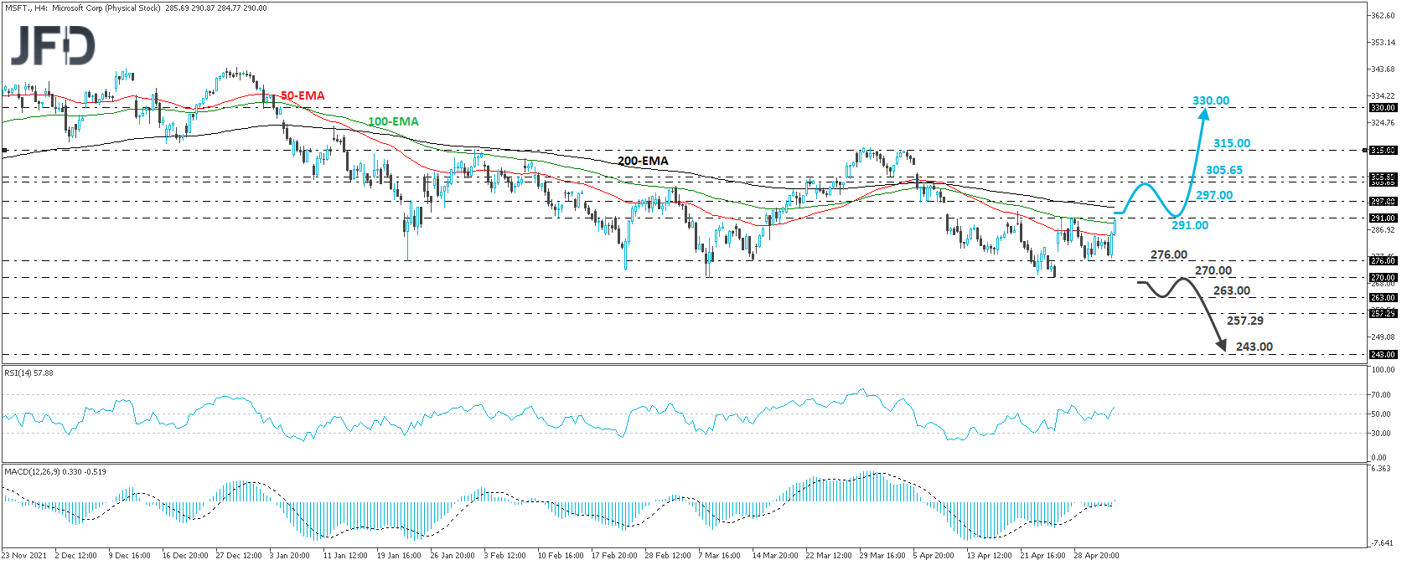The height and width of the screenshot is (565, 1407).
Task: Click the blue 297.00 level label
Action: [1214, 195]
